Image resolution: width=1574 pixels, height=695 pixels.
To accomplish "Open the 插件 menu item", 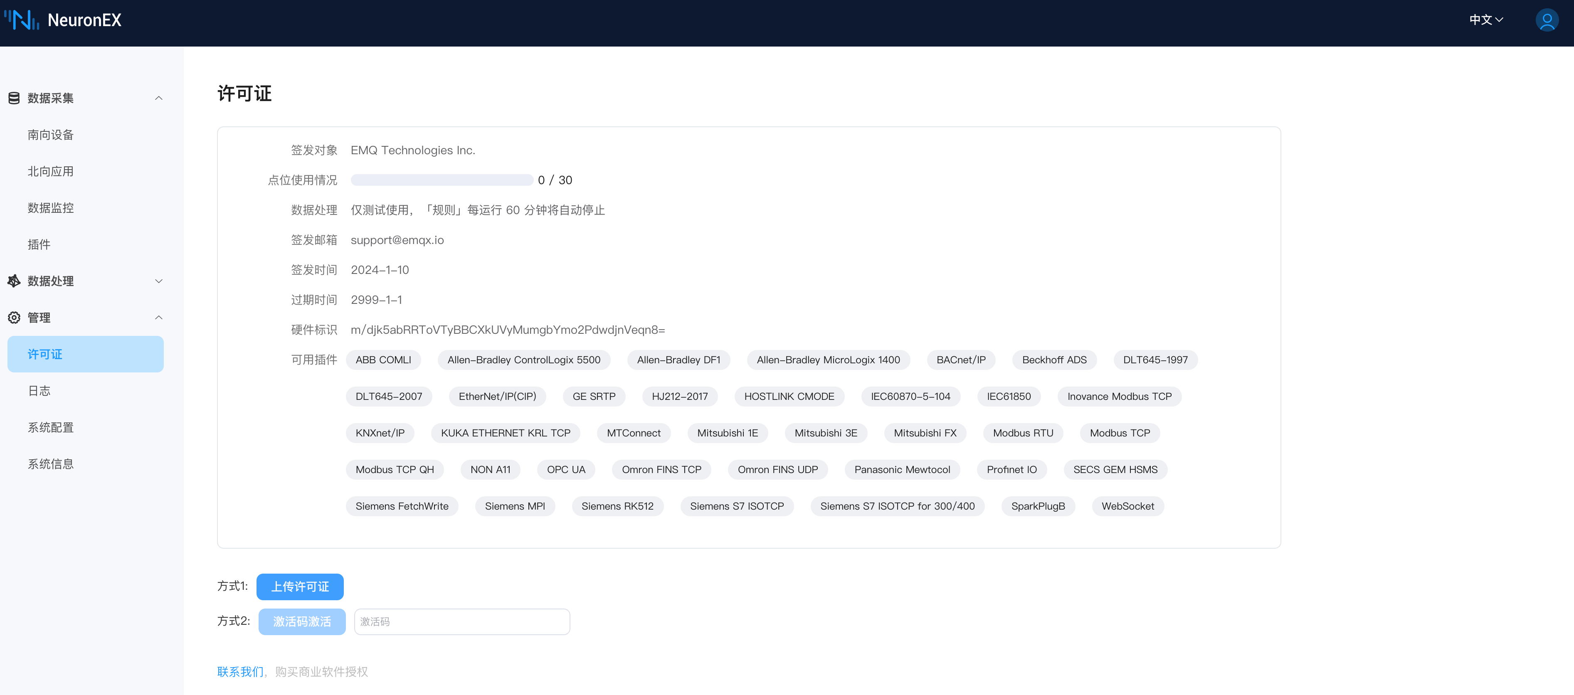I will tap(39, 245).
